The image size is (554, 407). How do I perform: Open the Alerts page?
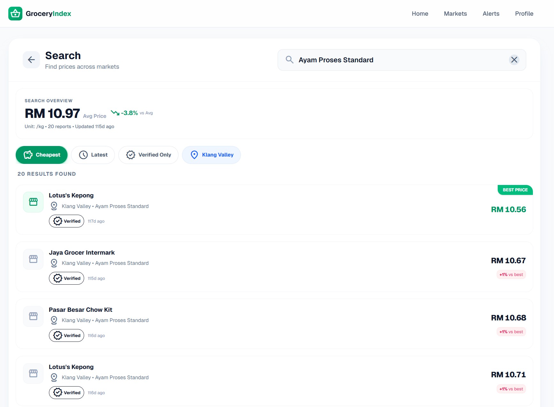491,14
